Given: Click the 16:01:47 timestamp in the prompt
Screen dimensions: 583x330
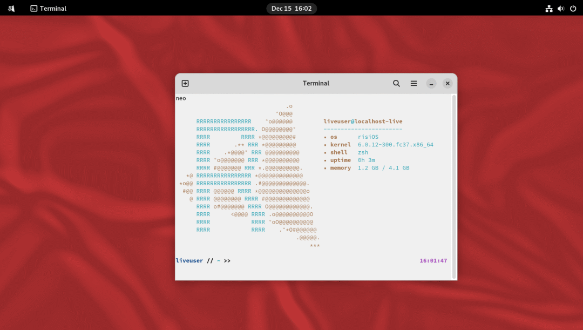Looking at the screenshot, I should click(x=435, y=260).
